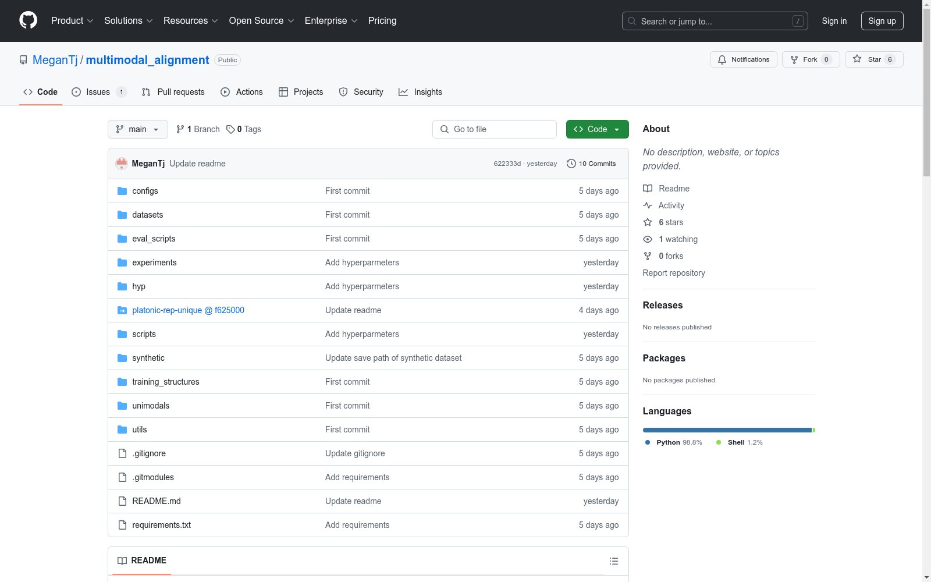Fork the repository with Fork button
Image resolution: width=931 pixels, height=582 pixels.
tap(811, 59)
